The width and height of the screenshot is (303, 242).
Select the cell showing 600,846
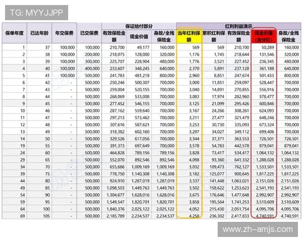point(264,104)
